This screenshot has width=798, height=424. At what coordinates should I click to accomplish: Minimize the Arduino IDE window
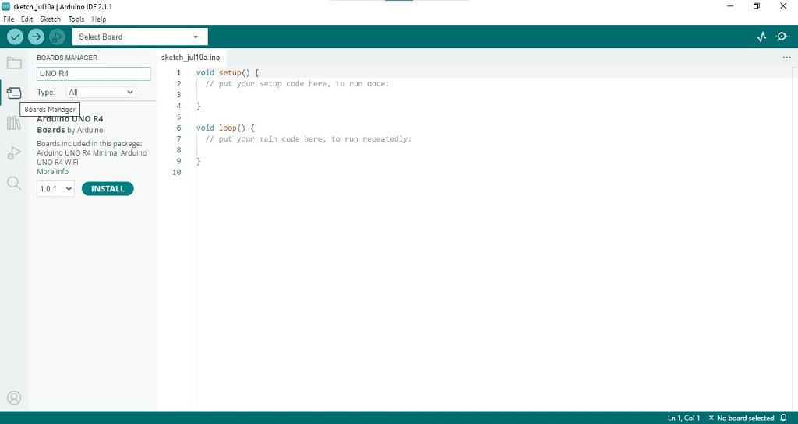730,6
